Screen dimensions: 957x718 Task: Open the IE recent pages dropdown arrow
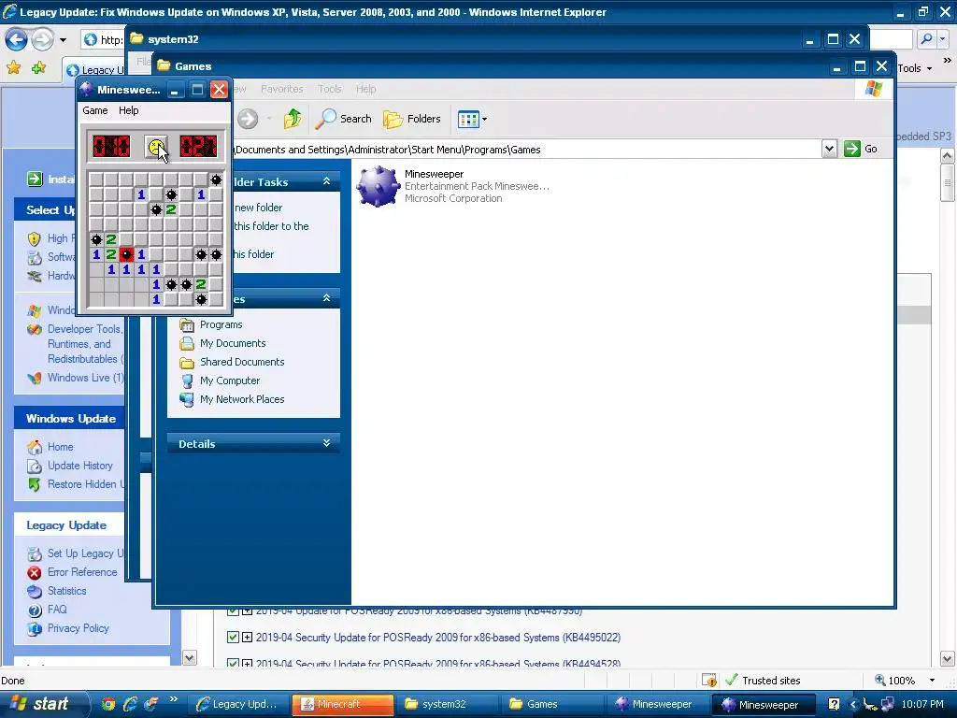[x=63, y=40]
